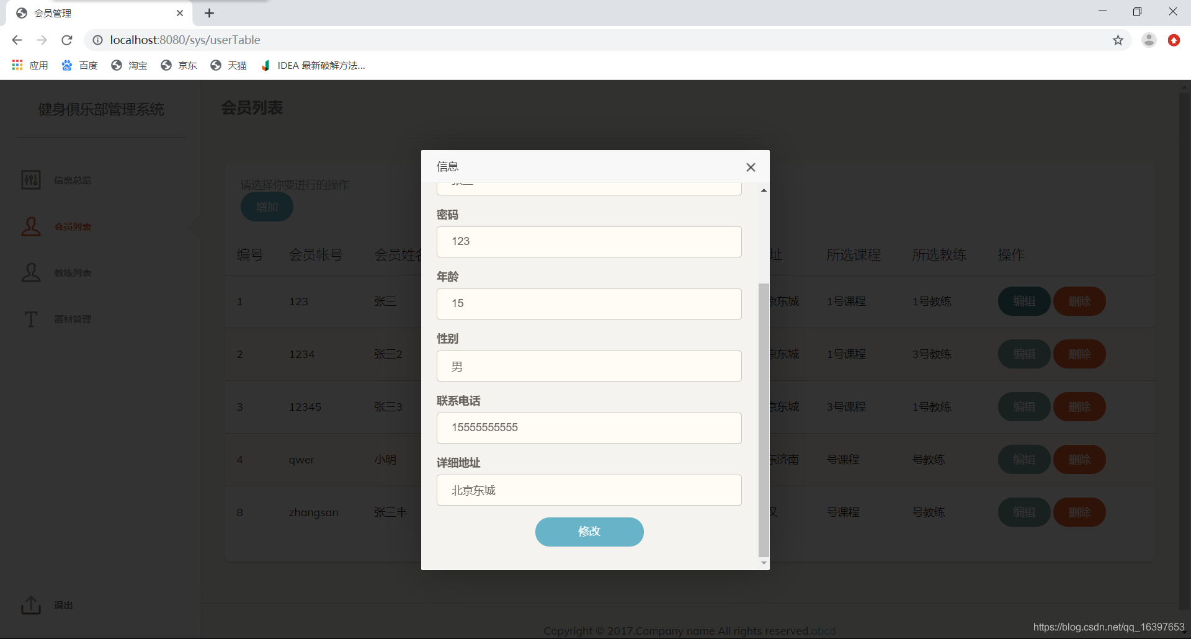Click account cell zhangsan

(313, 512)
